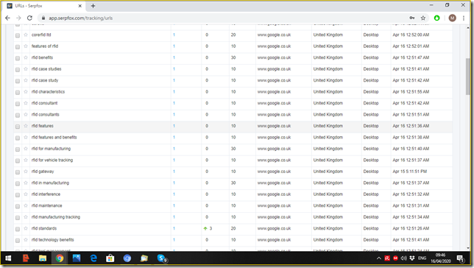The height and width of the screenshot is (268, 474).
Task: Star the 'rfid consultants' keyword
Action: click(x=26, y=115)
